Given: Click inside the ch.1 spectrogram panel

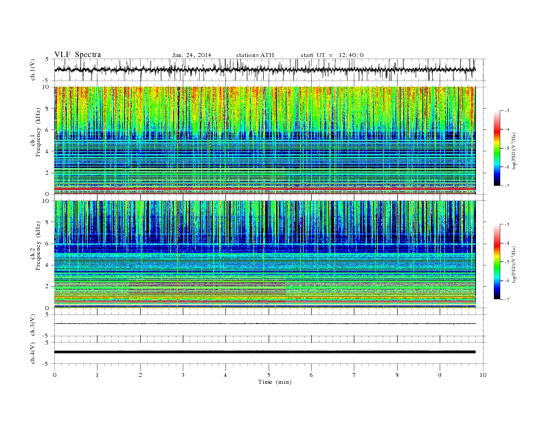Looking at the screenshot, I should (264, 140).
